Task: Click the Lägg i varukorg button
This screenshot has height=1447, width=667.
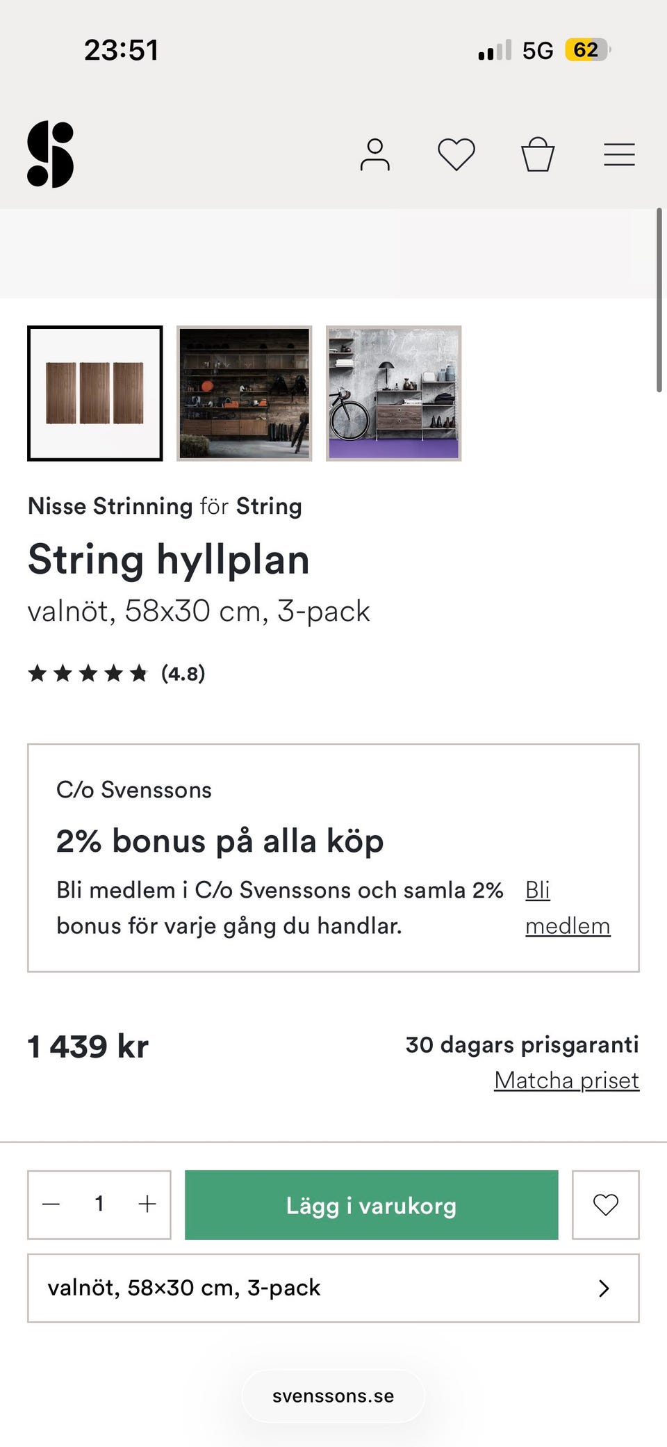Action: (371, 1204)
